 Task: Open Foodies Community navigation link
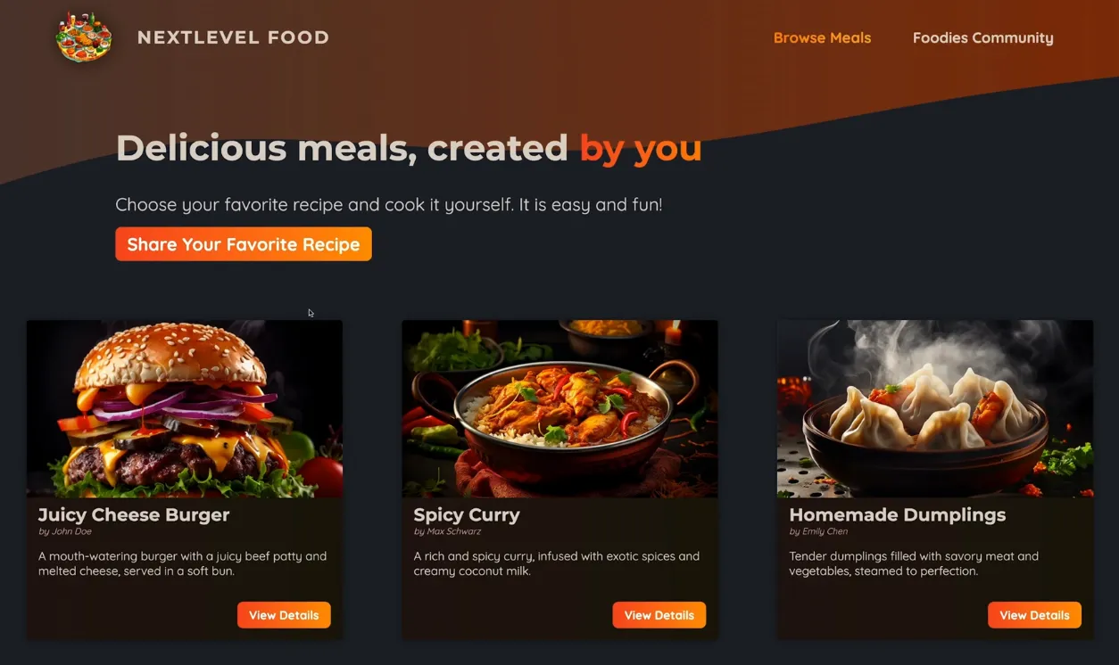(982, 37)
